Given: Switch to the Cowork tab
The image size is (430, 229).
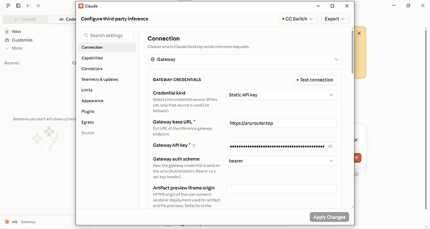Looking at the screenshot, I should click(25, 19).
